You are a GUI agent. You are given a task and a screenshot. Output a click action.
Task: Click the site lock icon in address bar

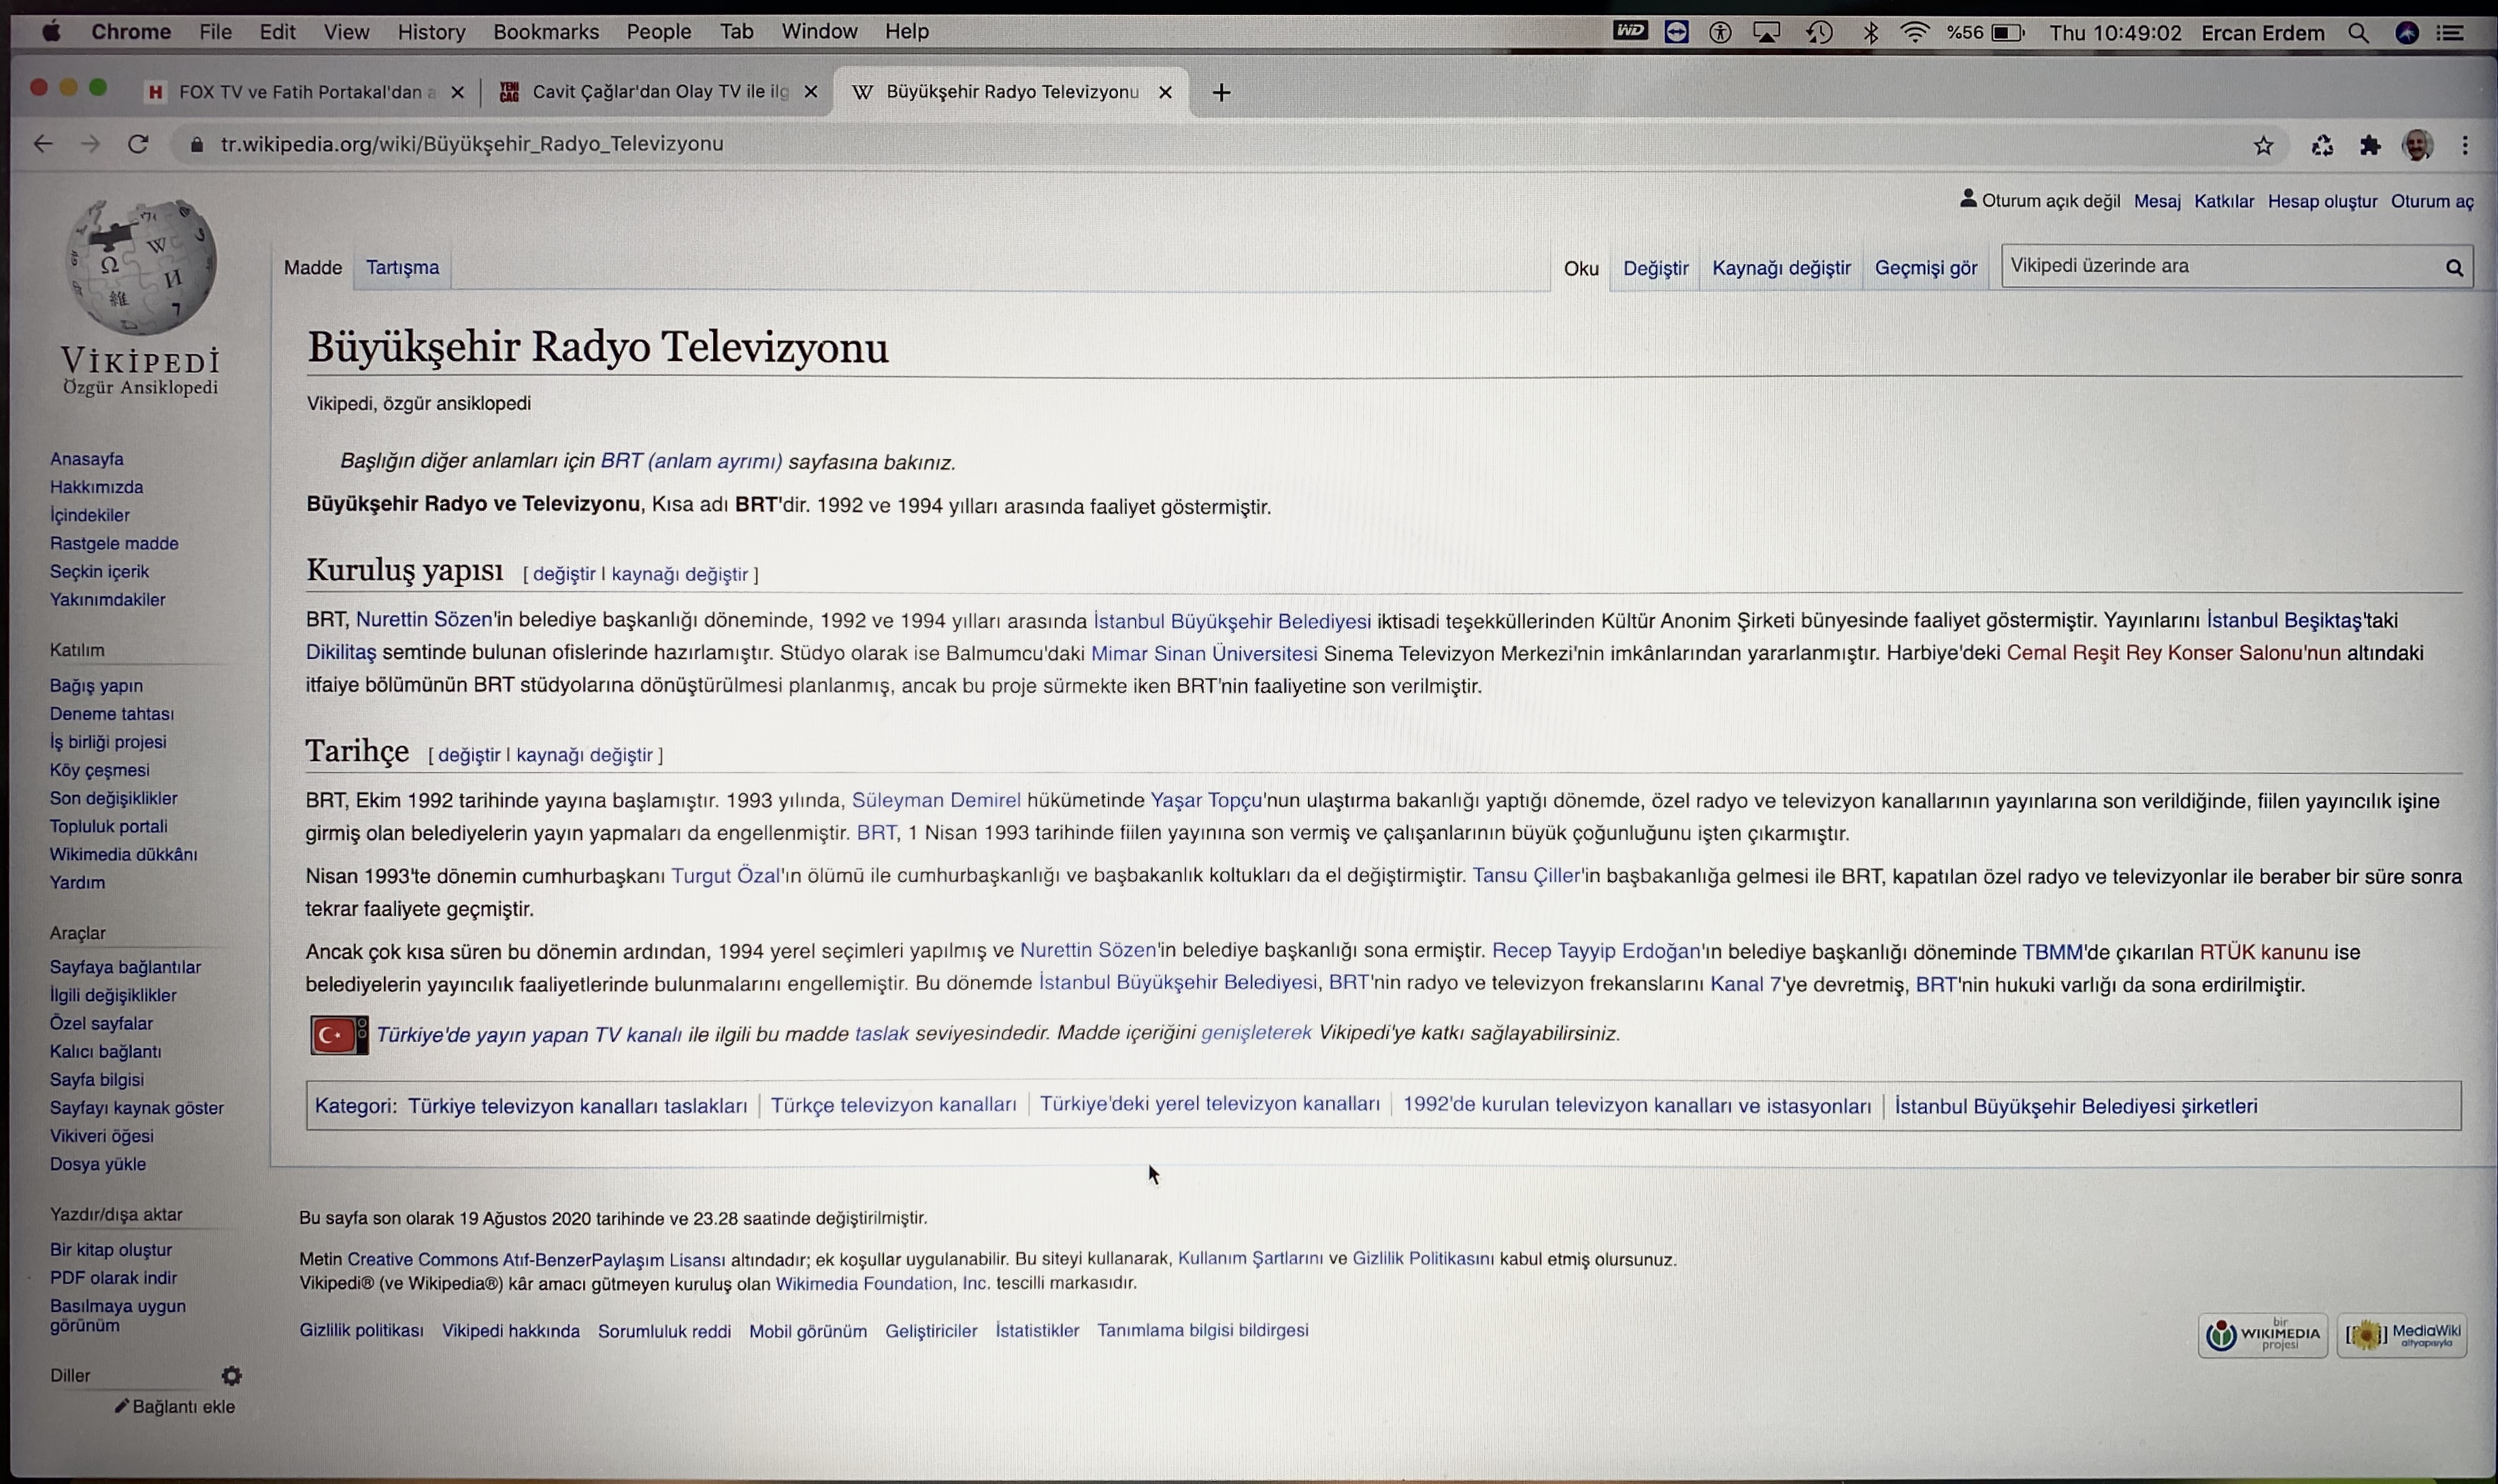point(197,145)
